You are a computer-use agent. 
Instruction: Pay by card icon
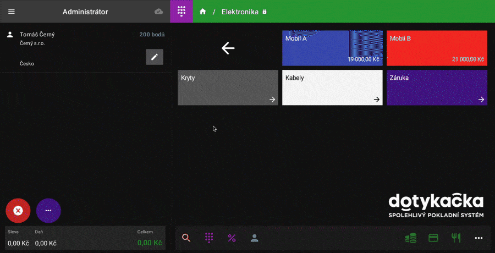pos(433,238)
